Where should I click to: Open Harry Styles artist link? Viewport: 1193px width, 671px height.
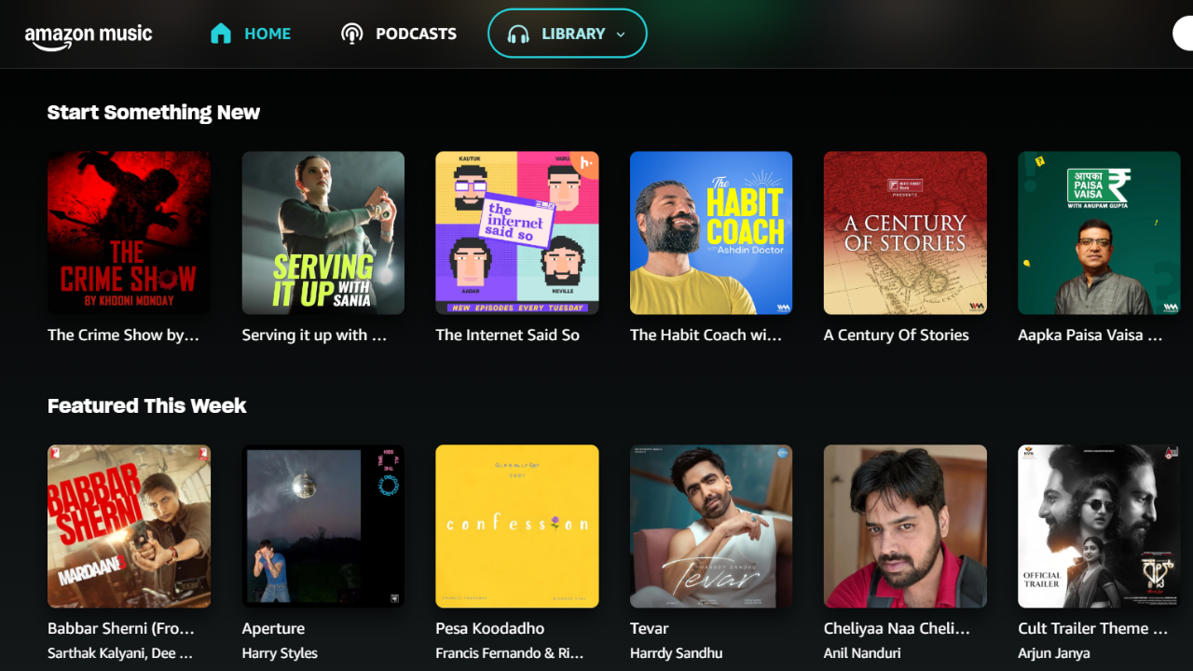coord(280,653)
